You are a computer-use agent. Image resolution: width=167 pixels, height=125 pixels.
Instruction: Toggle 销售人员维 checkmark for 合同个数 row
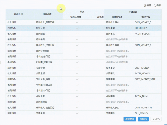(77, 96)
